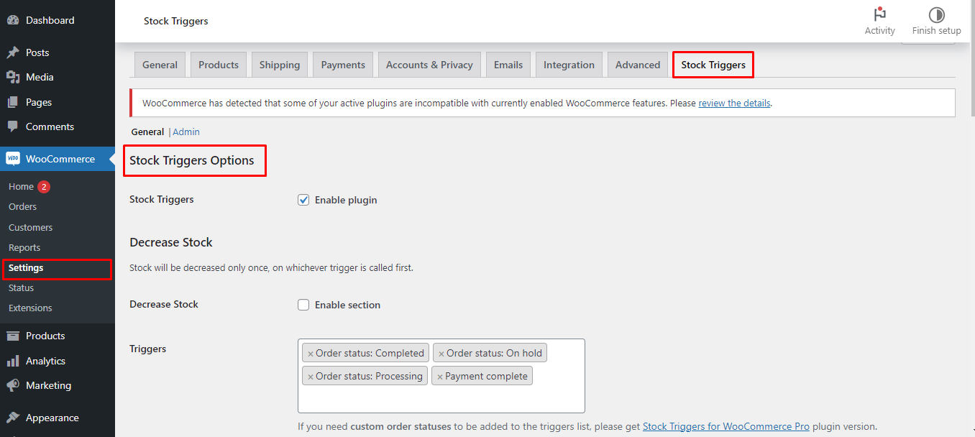This screenshot has height=437, width=975.
Task: Click the Home notification badge showing 2
Action: pos(44,187)
